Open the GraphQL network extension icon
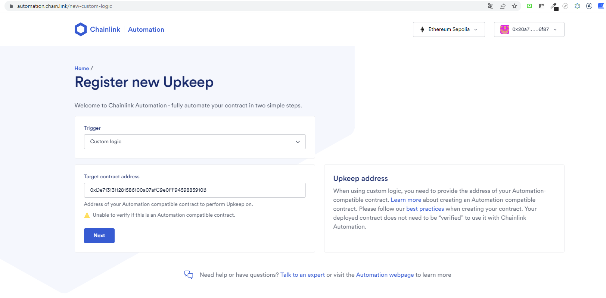606x298 pixels. 577,6
